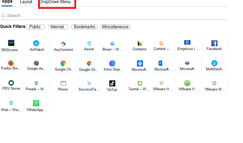This screenshot has height=143, width=243.
Task: Select the SuccessFa... app icon
Action: click(89, 83)
